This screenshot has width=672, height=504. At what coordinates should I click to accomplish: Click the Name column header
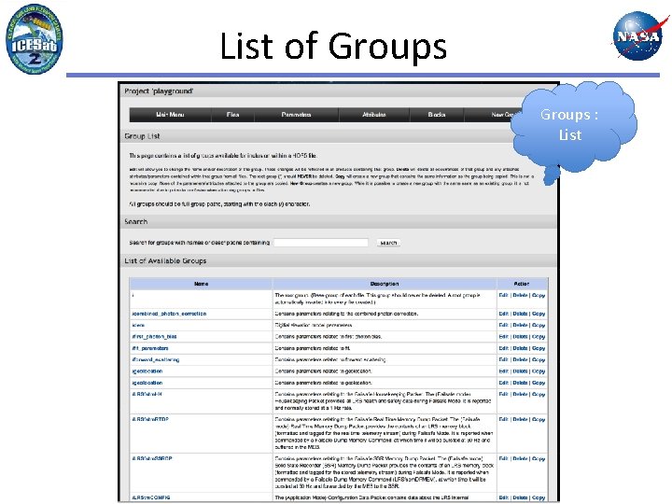click(x=201, y=284)
